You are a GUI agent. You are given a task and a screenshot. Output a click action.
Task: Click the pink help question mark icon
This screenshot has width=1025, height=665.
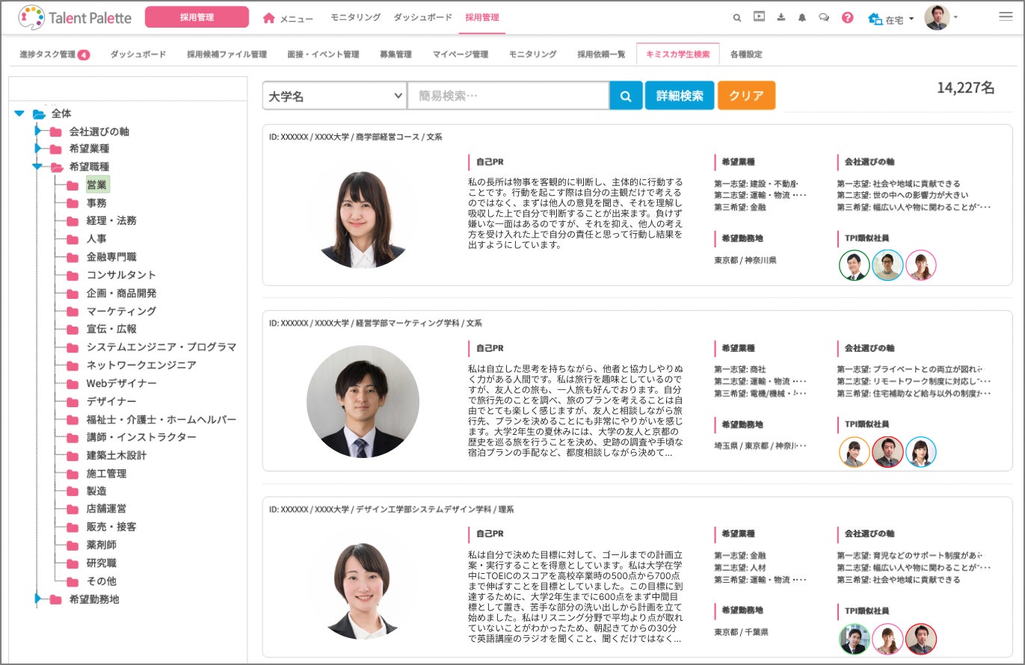click(x=847, y=17)
